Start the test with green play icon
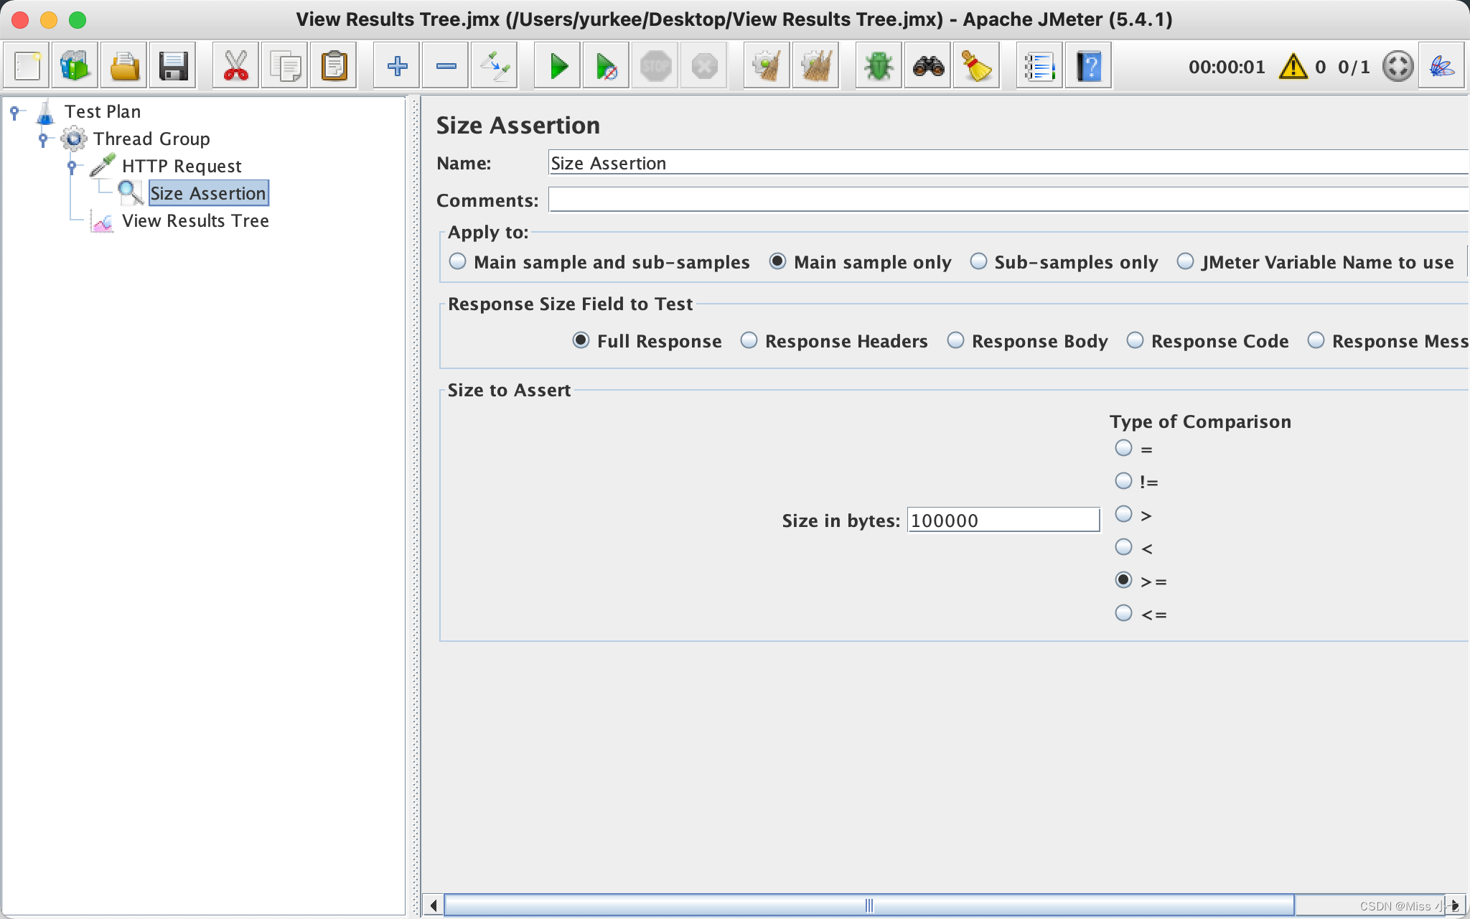The height and width of the screenshot is (919, 1470). (x=558, y=66)
